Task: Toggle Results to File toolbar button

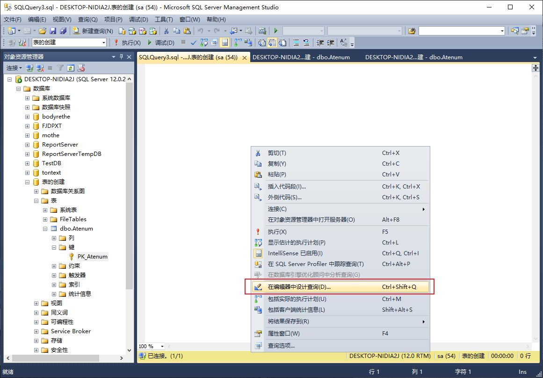Action: (x=282, y=42)
